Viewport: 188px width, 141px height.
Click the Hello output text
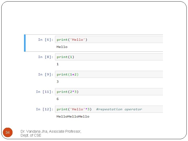pos(62,47)
